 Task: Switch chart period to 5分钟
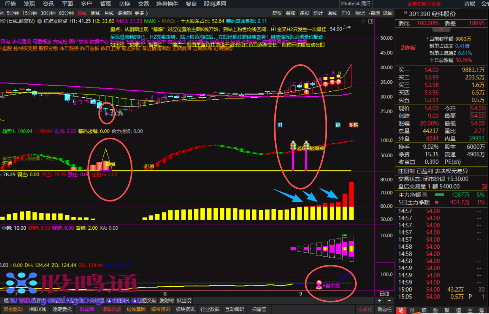[x=13, y=13]
